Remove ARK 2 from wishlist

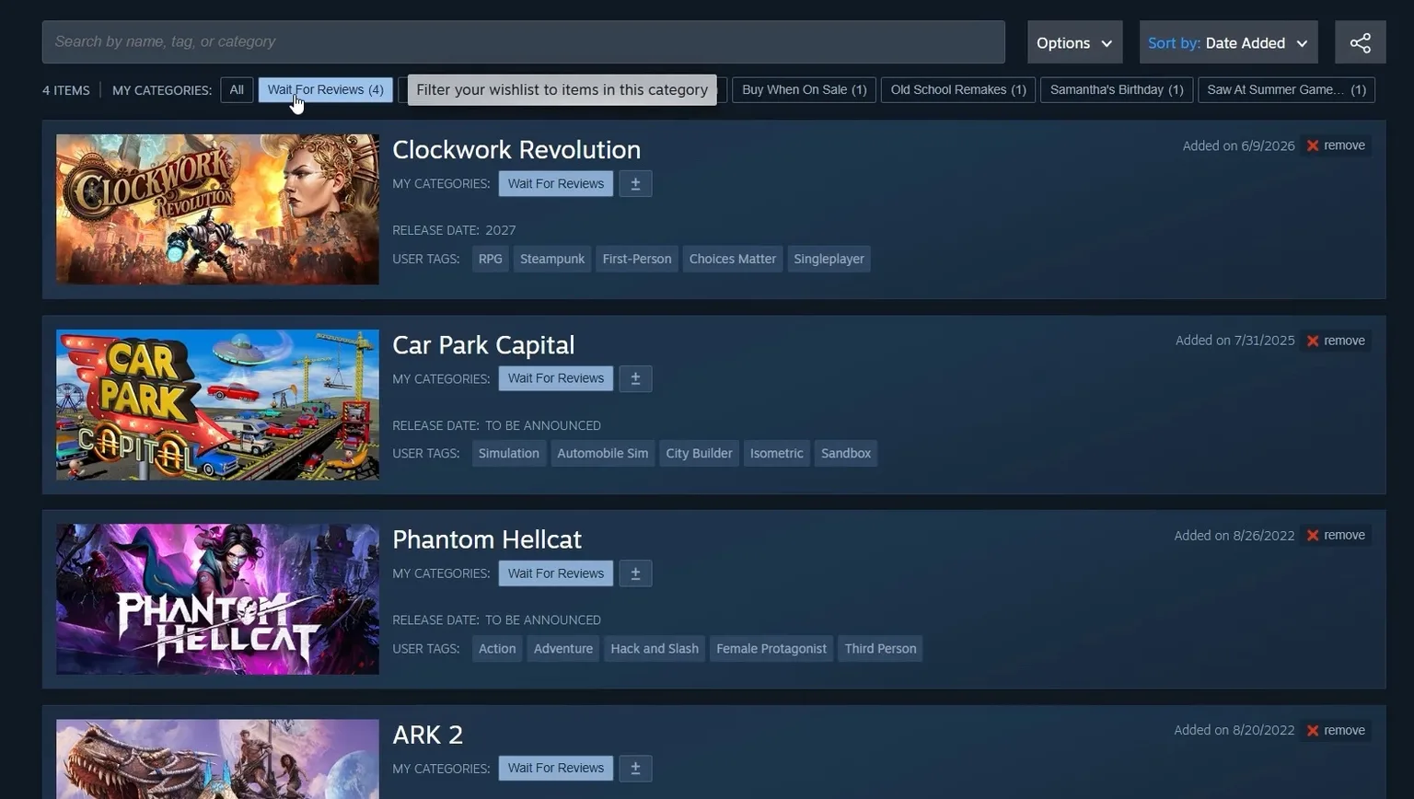[x=1336, y=730]
